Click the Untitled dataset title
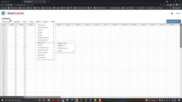182x102 pixels. (6, 18)
